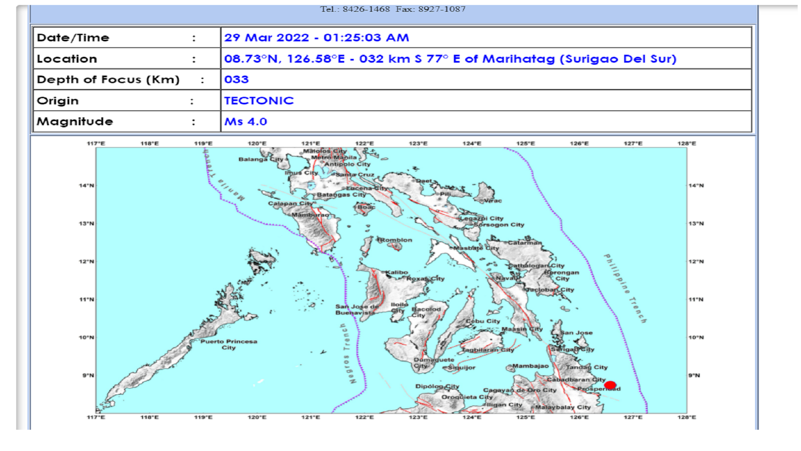This screenshot has width=801, height=451.
Task: Click Cagayan de Oro City label
Action: point(520,390)
